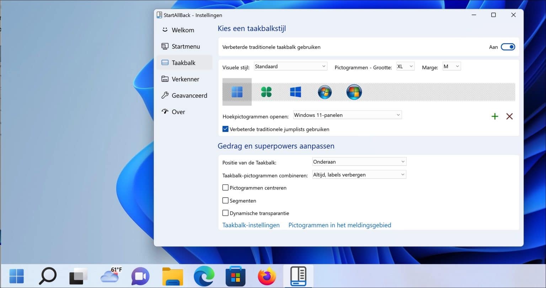
Task: Choose the blue Windows 10 logo style
Action: pos(295,92)
